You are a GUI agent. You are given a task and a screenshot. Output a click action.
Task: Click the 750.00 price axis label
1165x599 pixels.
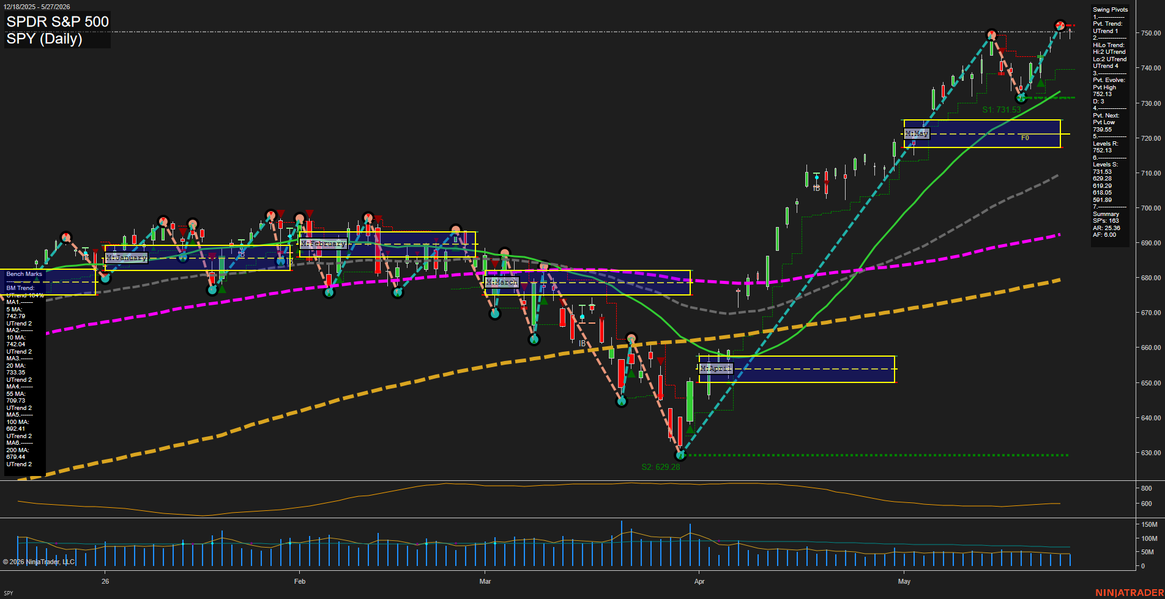(x=1150, y=33)
